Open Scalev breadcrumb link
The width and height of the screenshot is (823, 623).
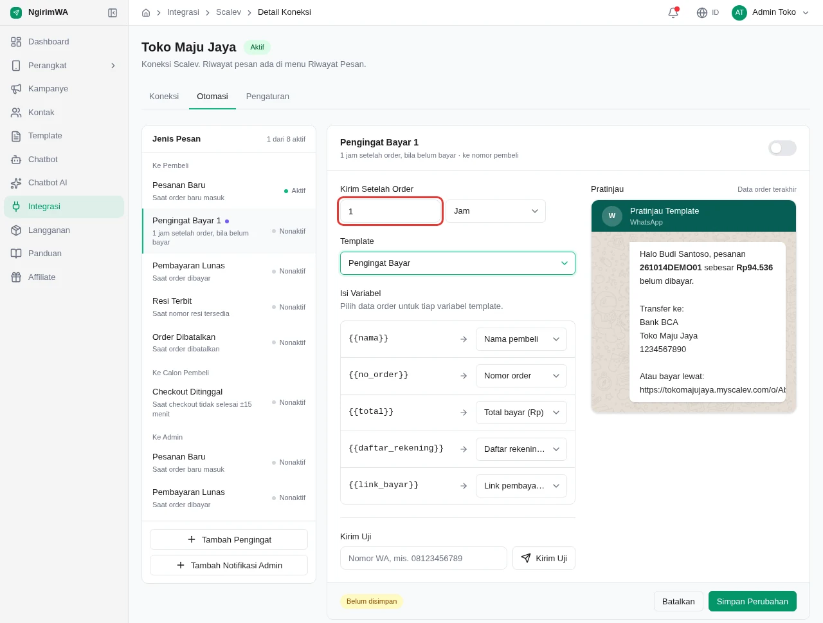click(228, 12)
